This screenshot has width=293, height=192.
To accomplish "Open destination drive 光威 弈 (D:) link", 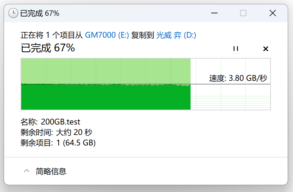I will click(x=176, y=35).
